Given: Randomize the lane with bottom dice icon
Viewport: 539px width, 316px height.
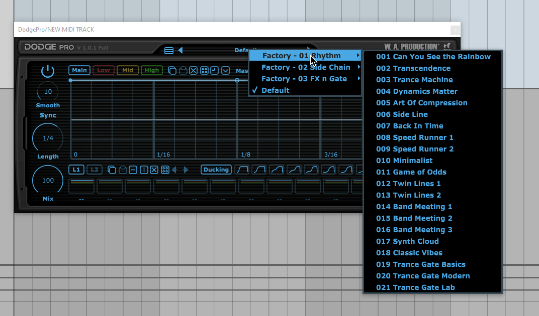Looking at the screenshot, I should tap(164, 170).
